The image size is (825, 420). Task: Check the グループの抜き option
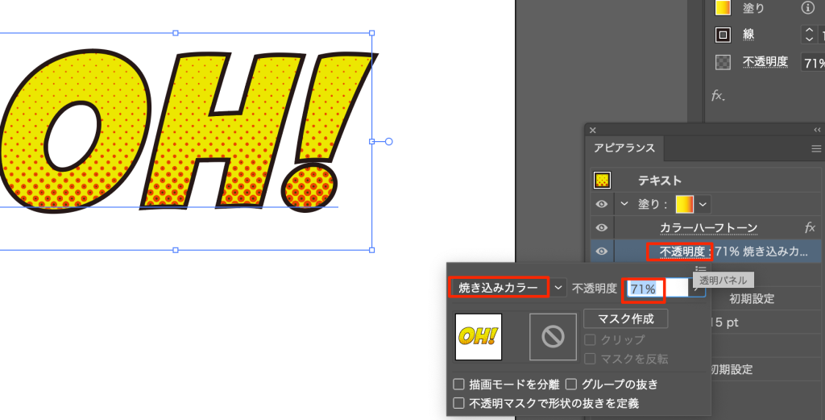tap(570, 385)
